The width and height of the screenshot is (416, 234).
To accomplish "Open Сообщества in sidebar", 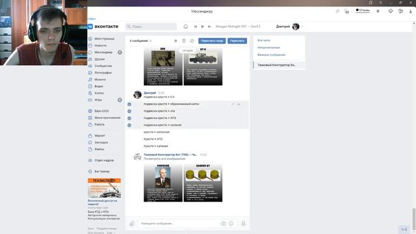I will tap(103, 66).
